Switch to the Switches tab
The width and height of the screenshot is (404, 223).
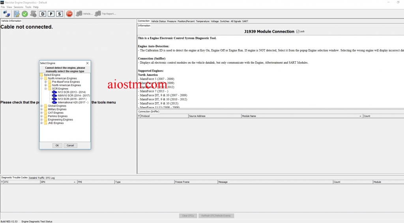point(224,21)
